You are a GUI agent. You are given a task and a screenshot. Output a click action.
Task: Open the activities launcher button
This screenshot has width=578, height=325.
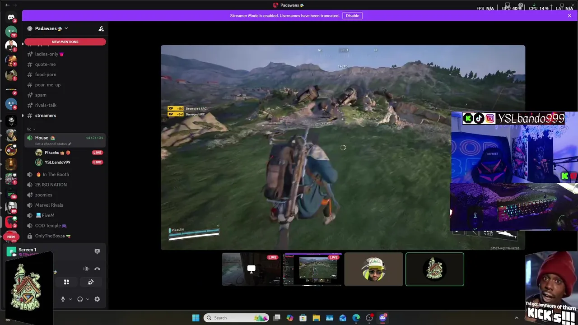coord(66,282)
